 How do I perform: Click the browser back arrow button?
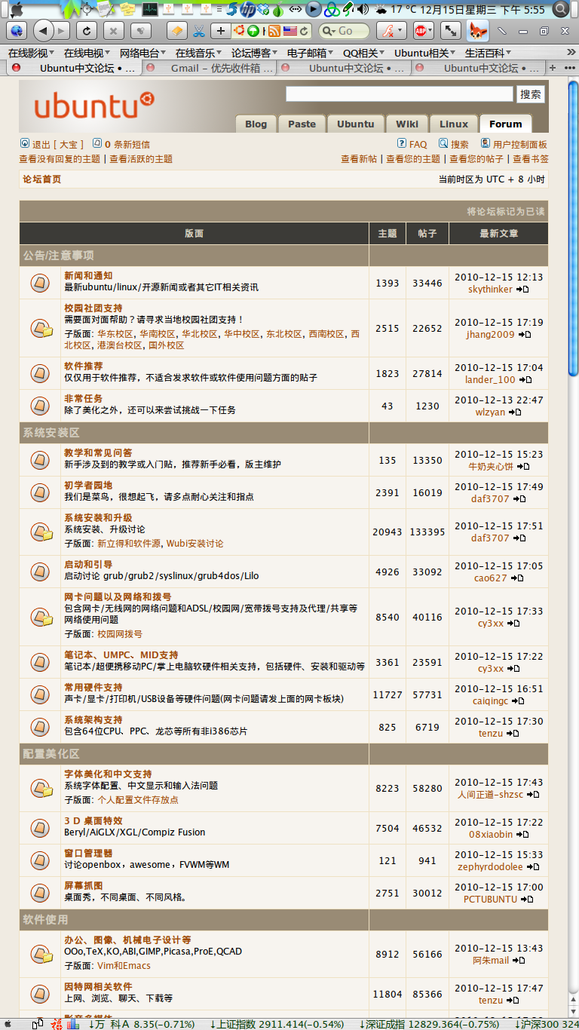tap(43, 31)
